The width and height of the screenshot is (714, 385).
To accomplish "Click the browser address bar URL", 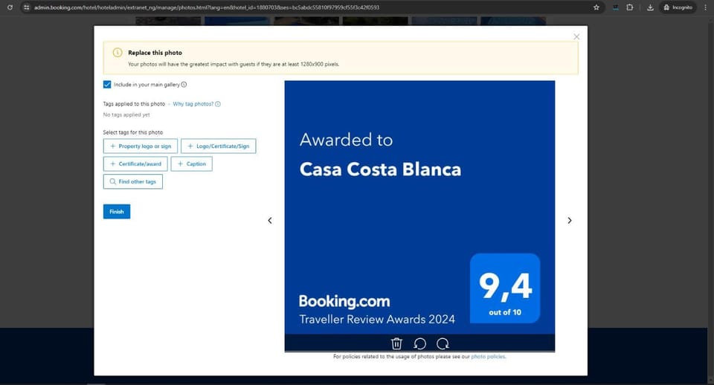I will tap(206, 7).
